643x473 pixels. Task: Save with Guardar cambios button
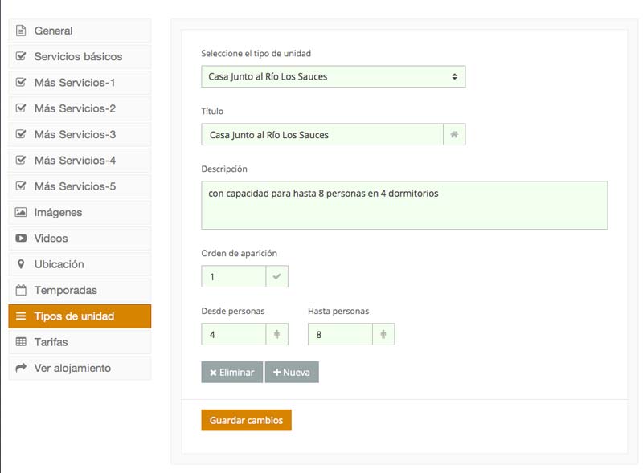coord(246,420)
